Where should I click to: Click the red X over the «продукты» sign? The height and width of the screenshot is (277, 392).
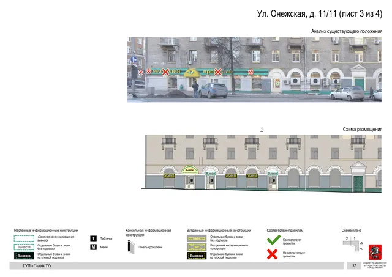point(218,72)
